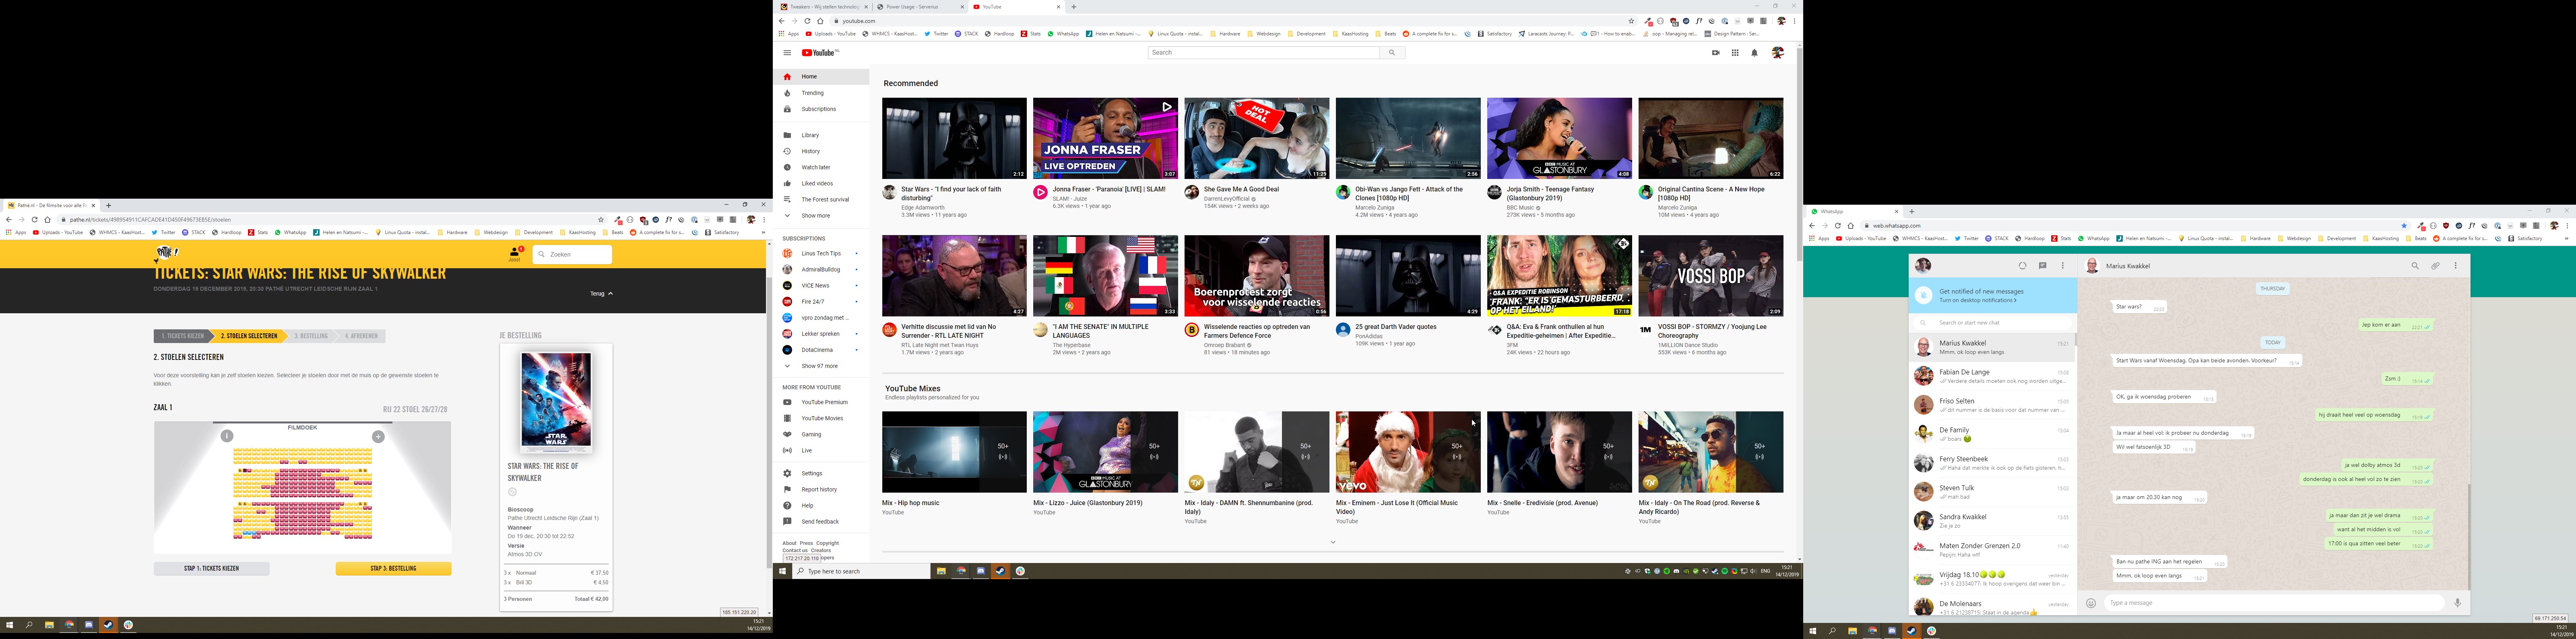Expand 'Show more' in YouTube sidebar
This screenshot has height=639, width=2576.
tap(815, 216)
